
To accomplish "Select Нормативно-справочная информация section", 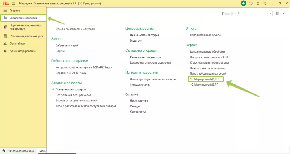I will tap(25, 27).
